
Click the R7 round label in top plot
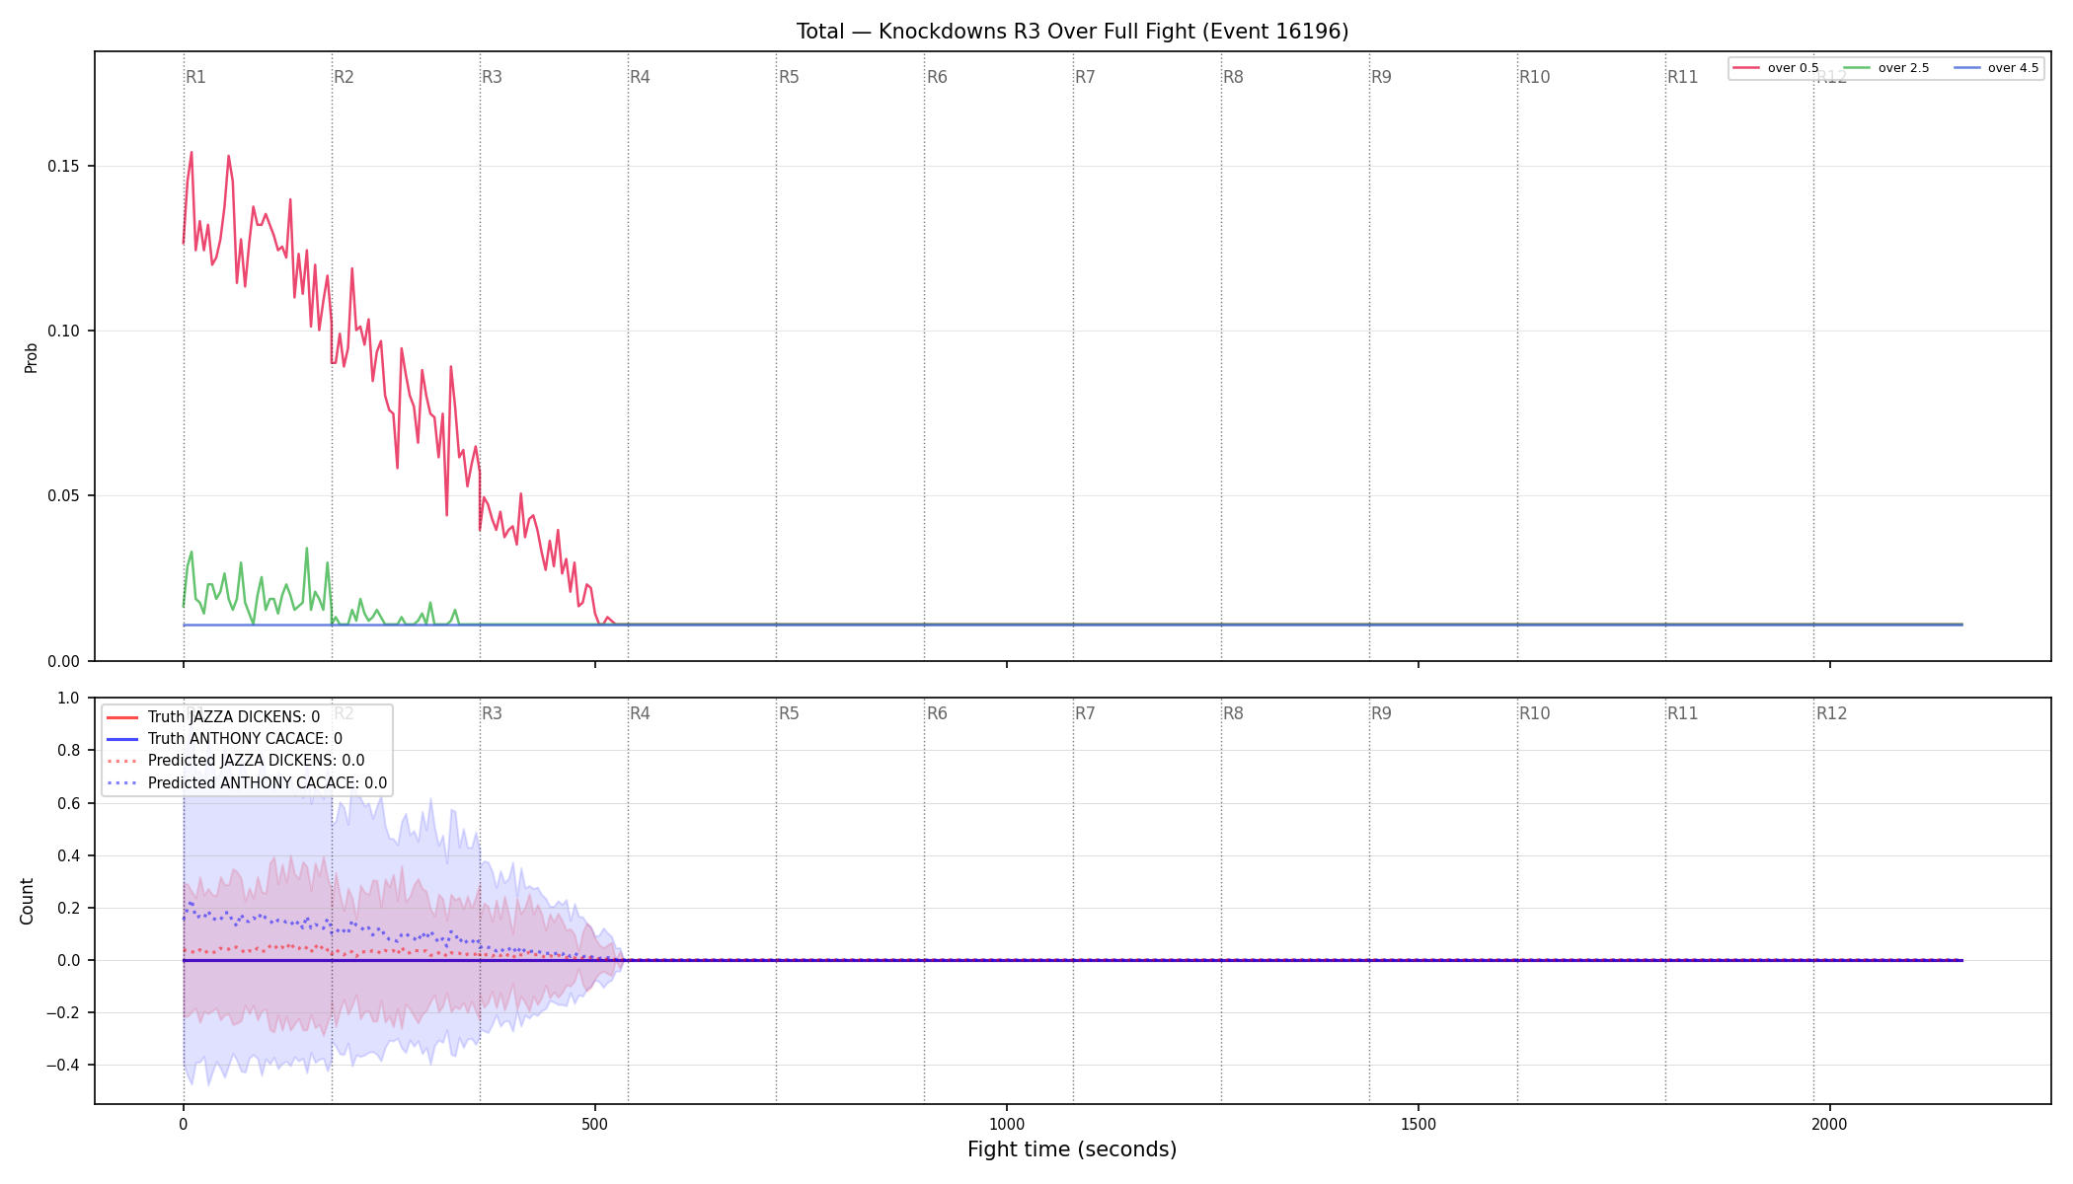(x=1085, y=77)
